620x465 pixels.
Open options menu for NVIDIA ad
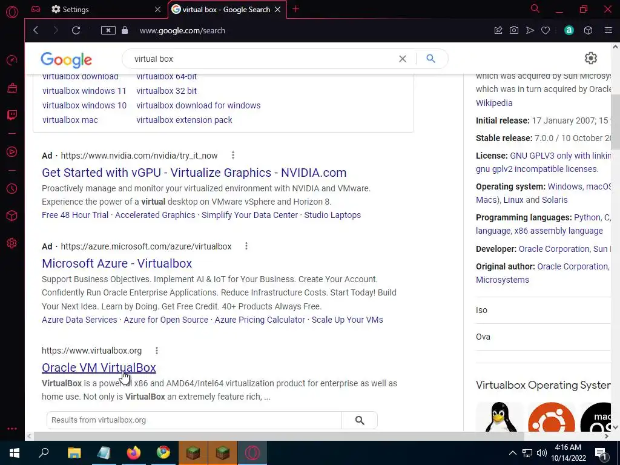[233, 155]
